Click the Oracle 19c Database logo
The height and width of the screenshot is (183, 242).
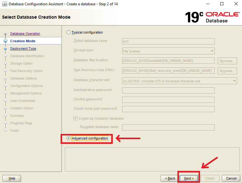[212, 17]
